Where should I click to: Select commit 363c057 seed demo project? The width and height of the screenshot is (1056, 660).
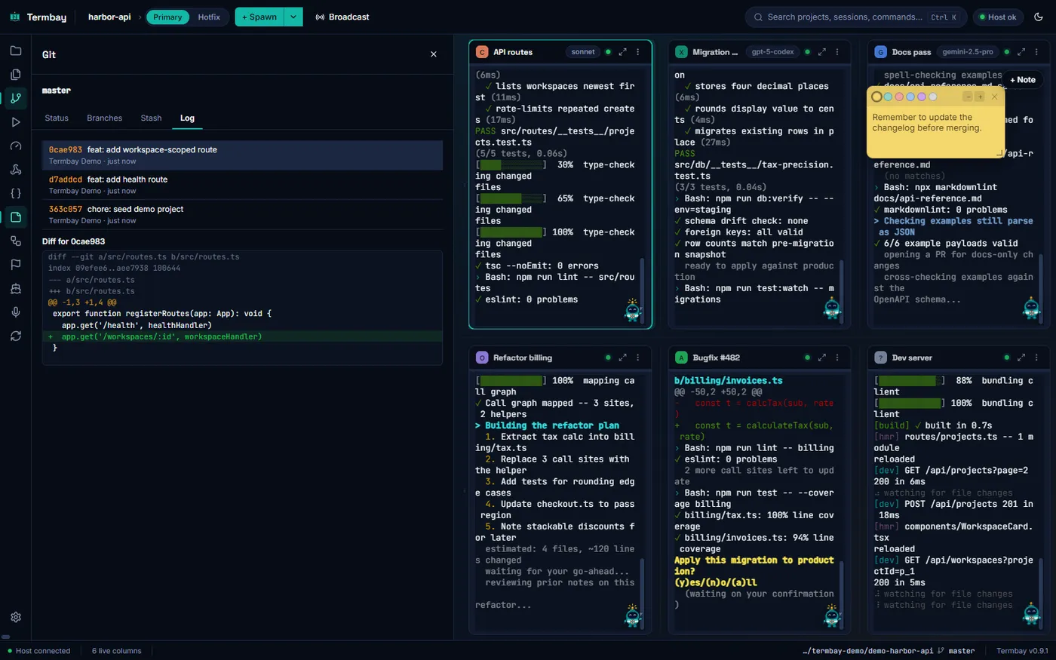242,214
